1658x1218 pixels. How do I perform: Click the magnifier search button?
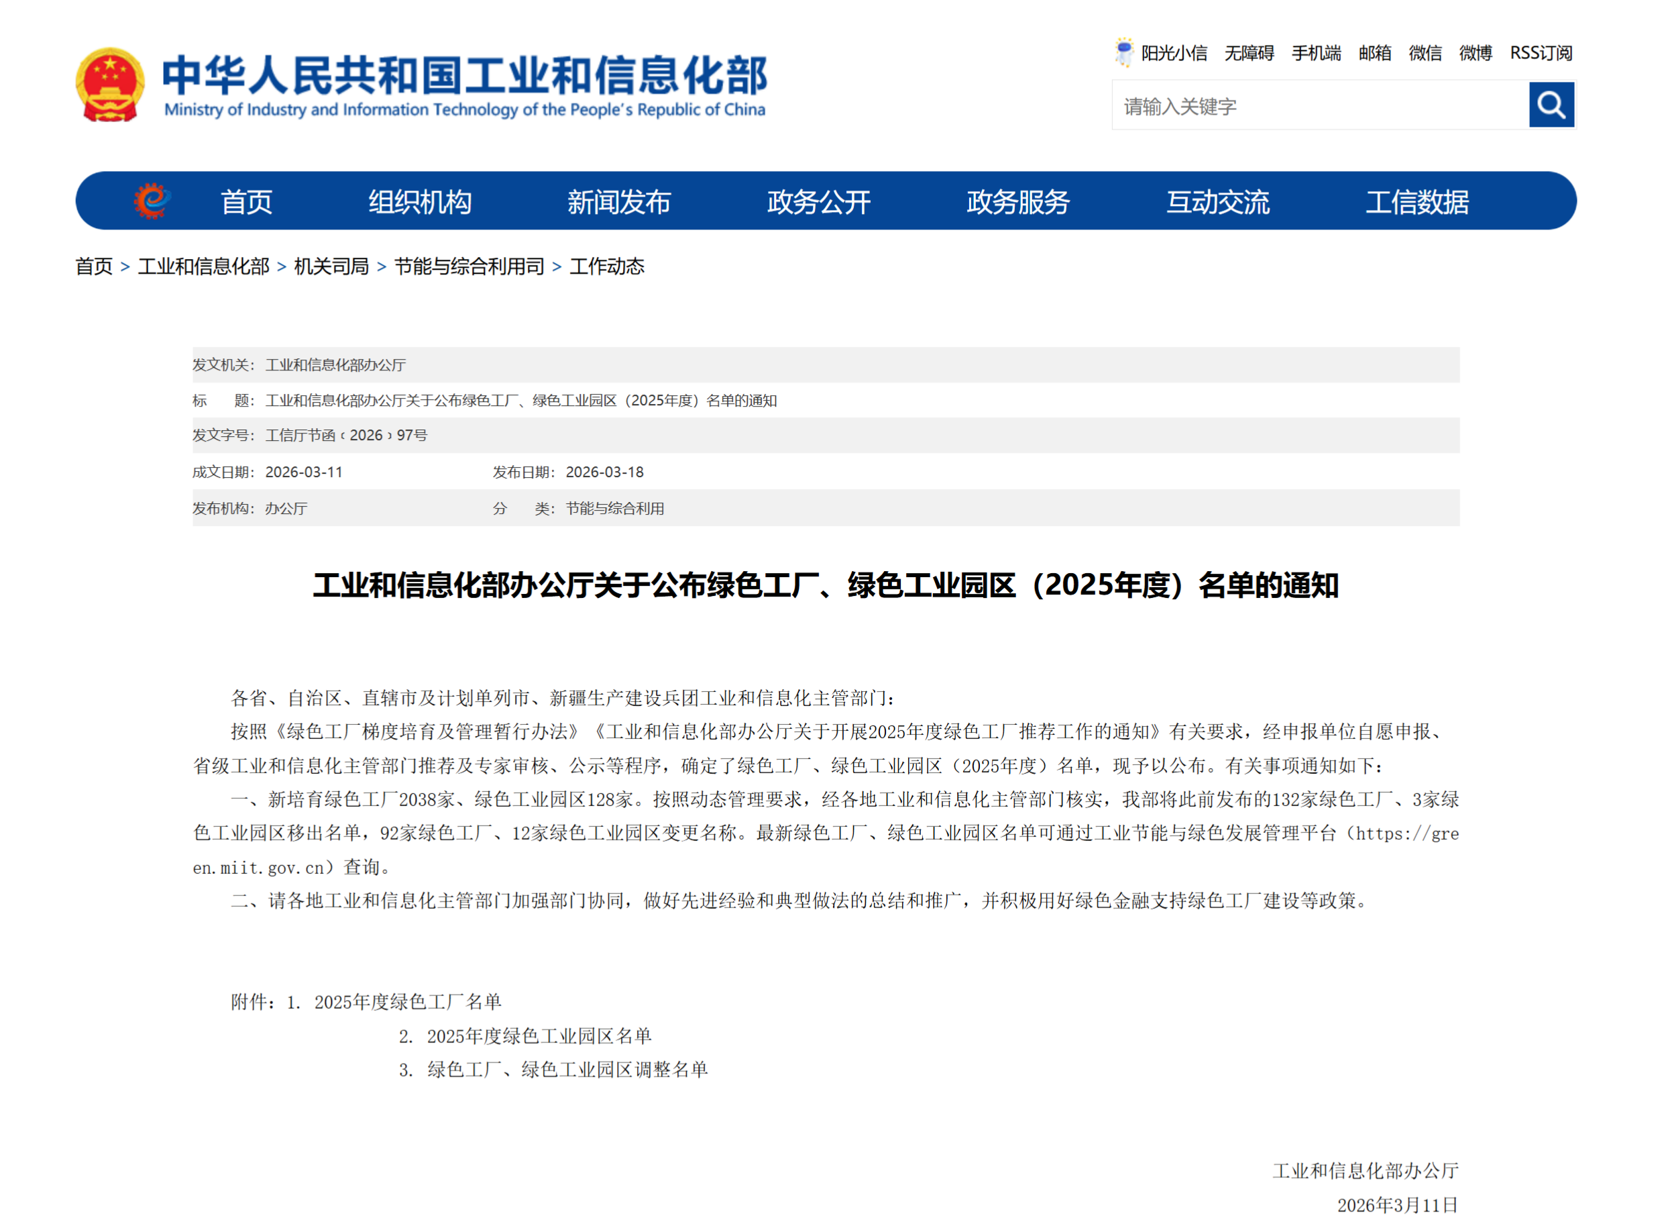point(1551,105)
